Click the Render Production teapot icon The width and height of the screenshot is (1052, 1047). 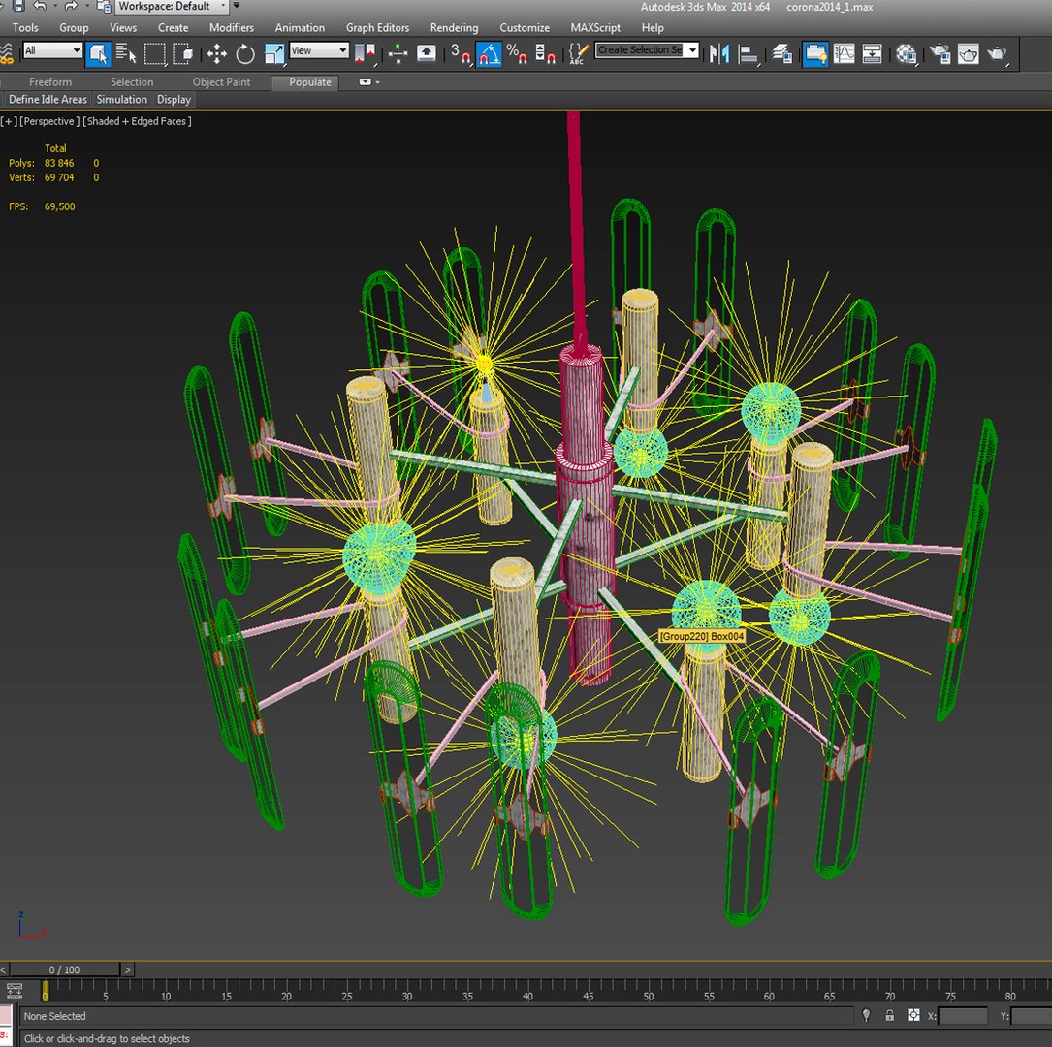pyautogui.click(x=998, y=53)
